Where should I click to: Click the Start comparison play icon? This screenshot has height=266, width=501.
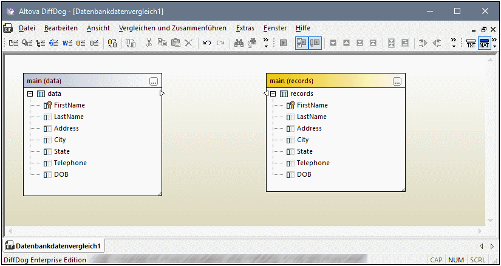pyautogui.click(x=282, y=43)
